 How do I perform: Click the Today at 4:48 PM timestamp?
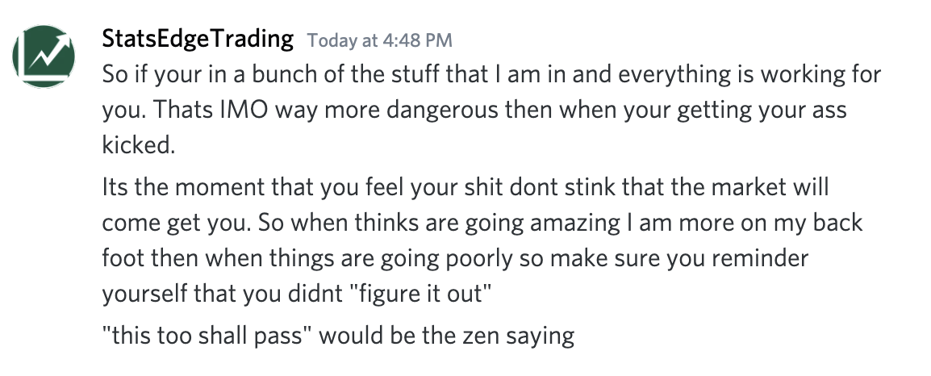pos(380,40)
